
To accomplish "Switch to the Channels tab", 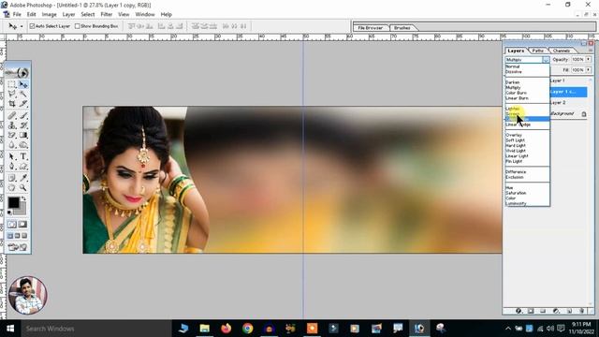I will point(561,51).
